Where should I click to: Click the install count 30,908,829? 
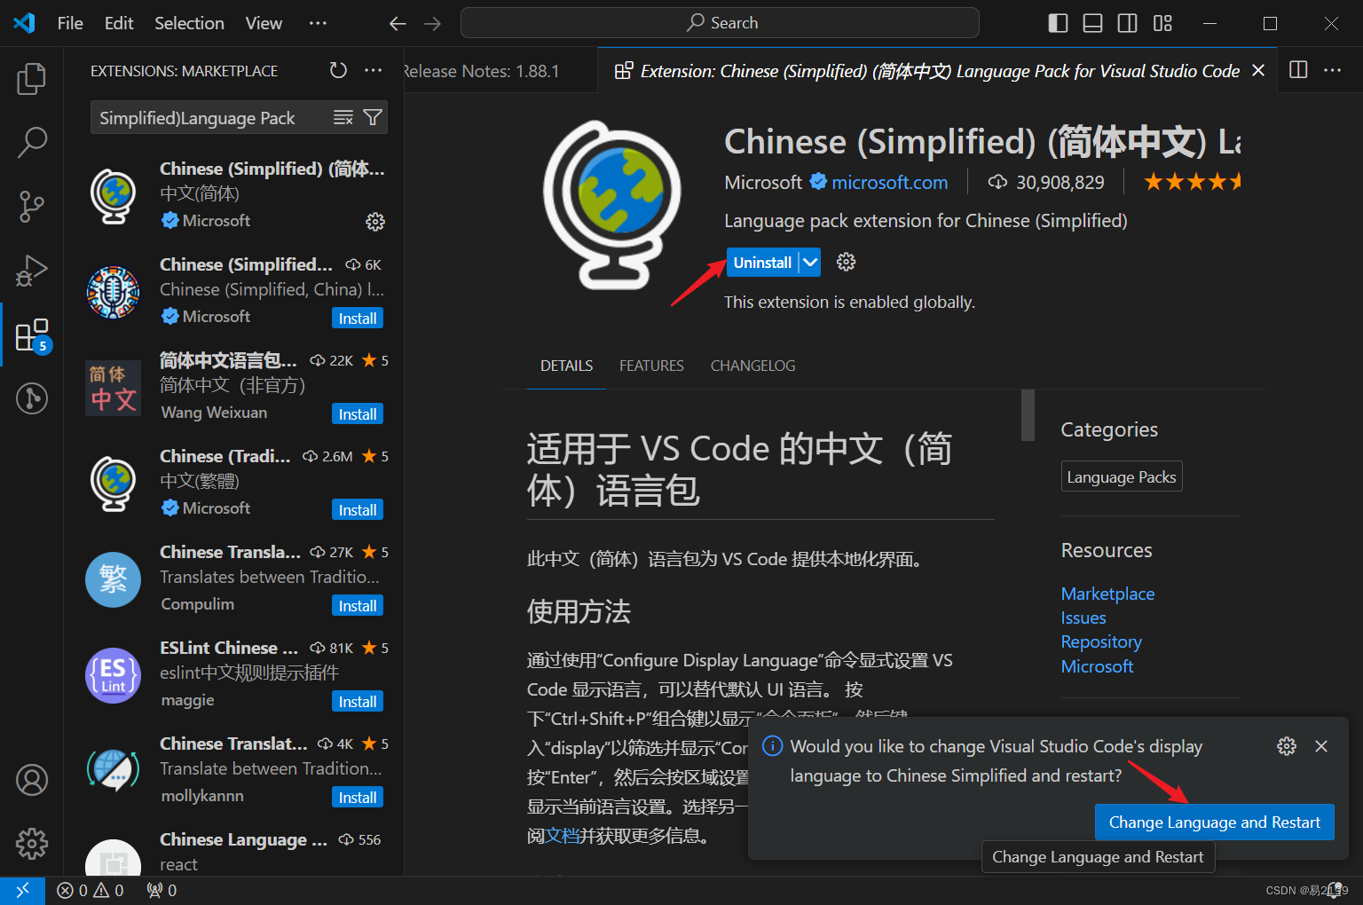click(x=1046, y=182)
